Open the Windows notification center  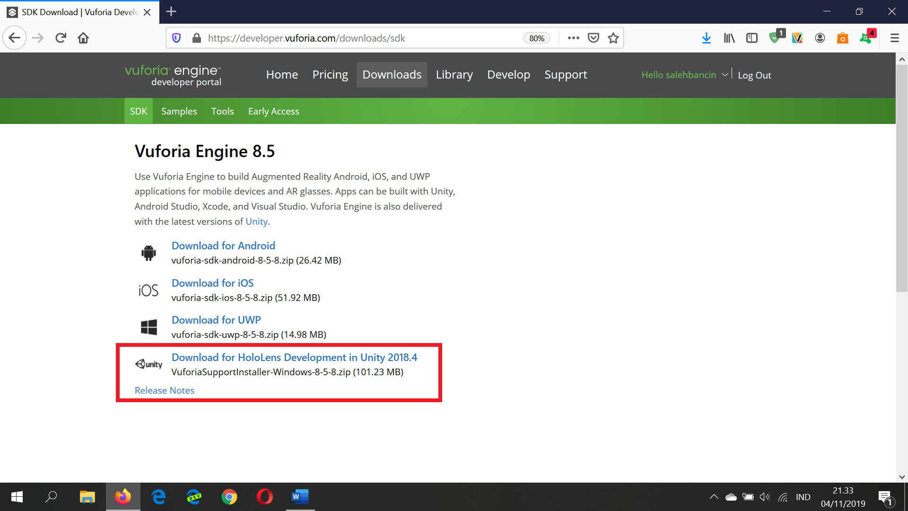point(885,497)
